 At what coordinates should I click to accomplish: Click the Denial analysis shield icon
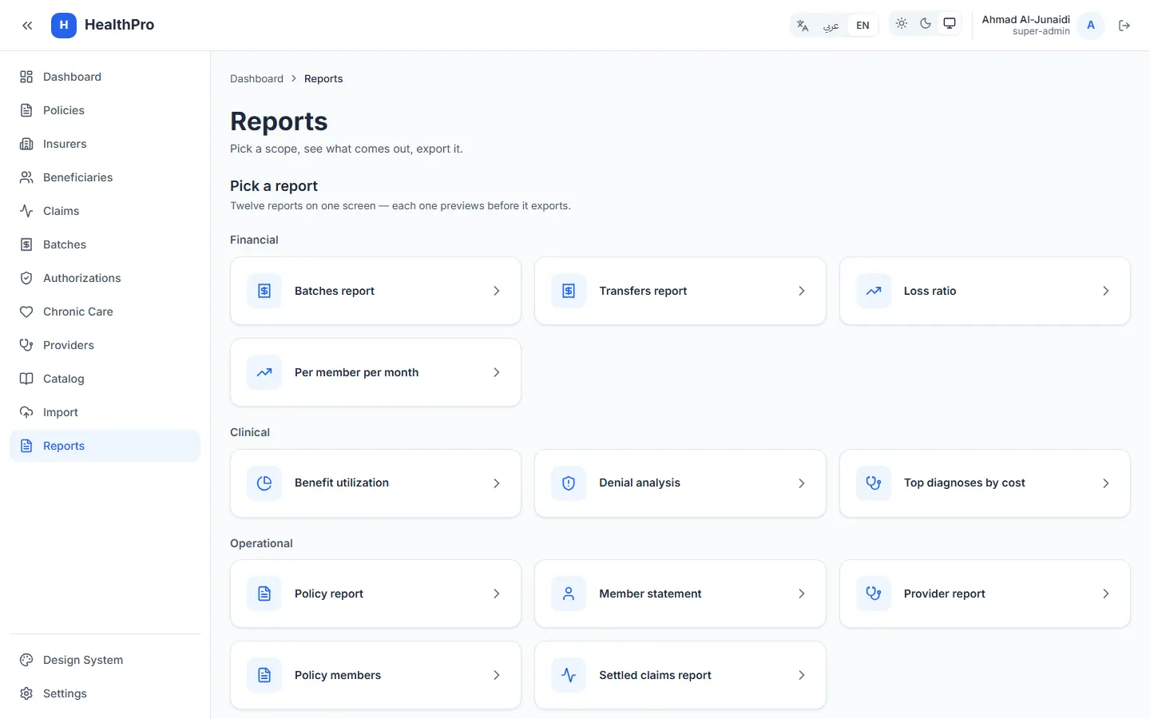coord(569,483)
